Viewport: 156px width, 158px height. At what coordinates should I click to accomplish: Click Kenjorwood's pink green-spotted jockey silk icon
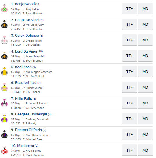4,8
